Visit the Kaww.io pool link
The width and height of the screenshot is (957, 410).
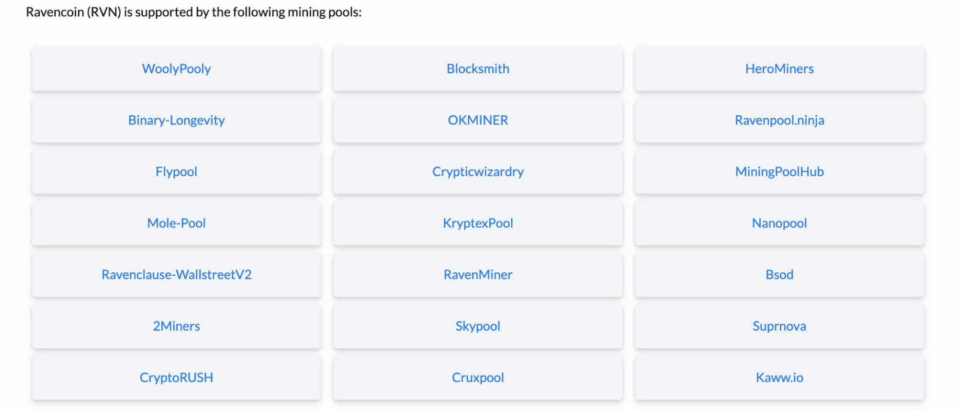pyautogui.click(x=779, y=377)
